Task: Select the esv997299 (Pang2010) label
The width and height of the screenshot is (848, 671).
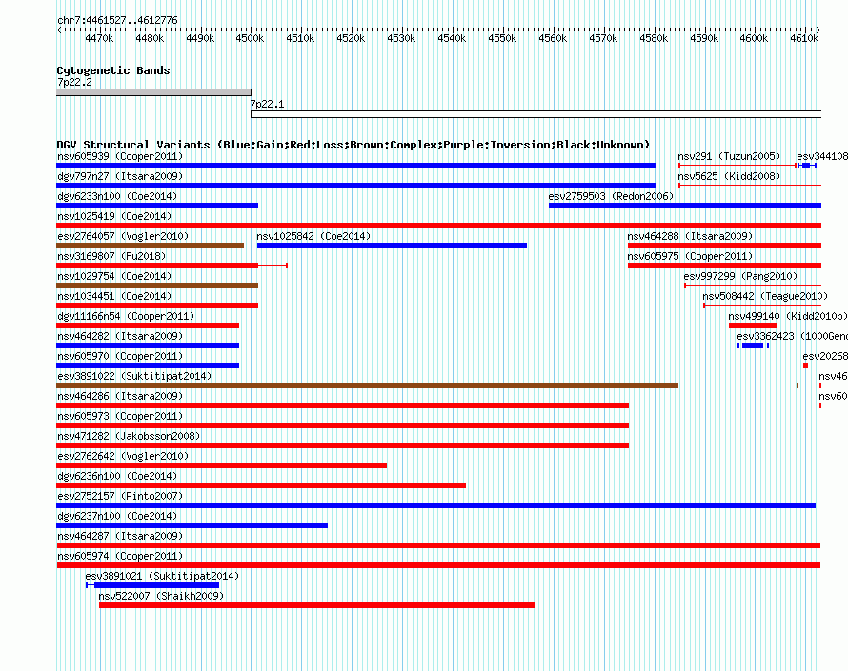Action: tap(740, 277)
